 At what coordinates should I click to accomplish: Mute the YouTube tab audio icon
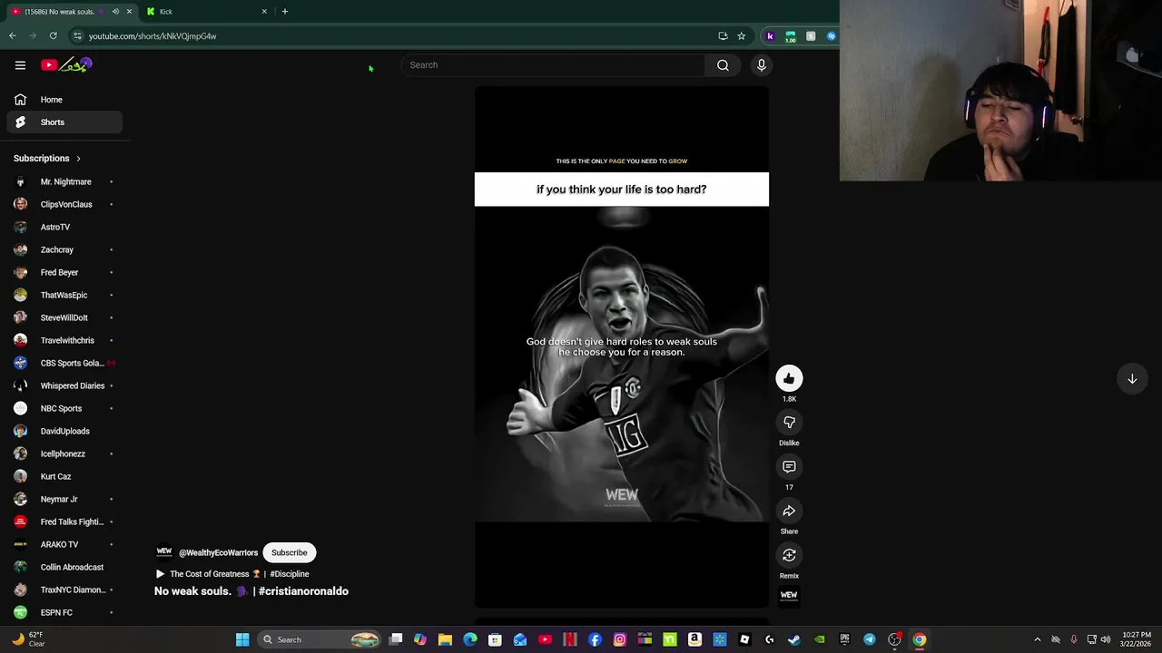(115, 12)
